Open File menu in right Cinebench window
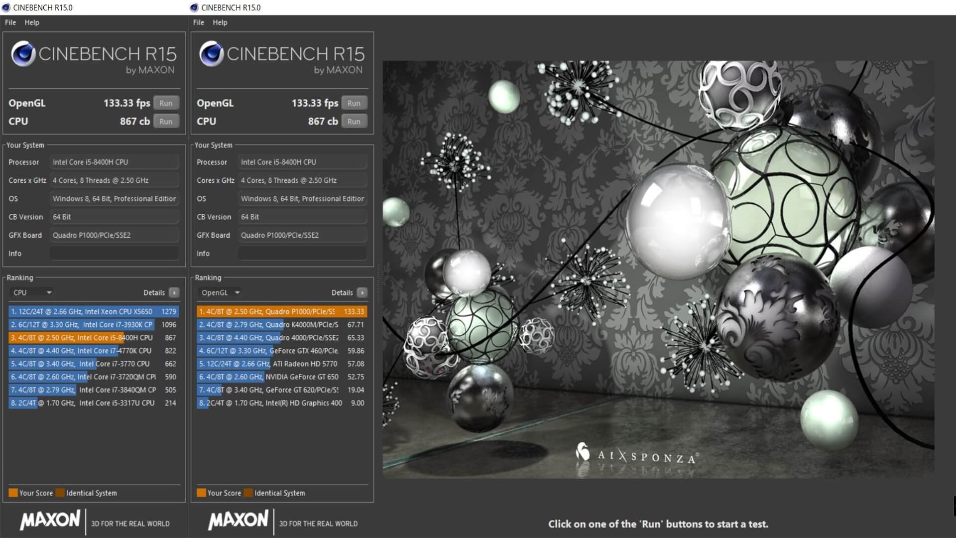This screenshot has height=538, width=956. click(x=199, y=22)
